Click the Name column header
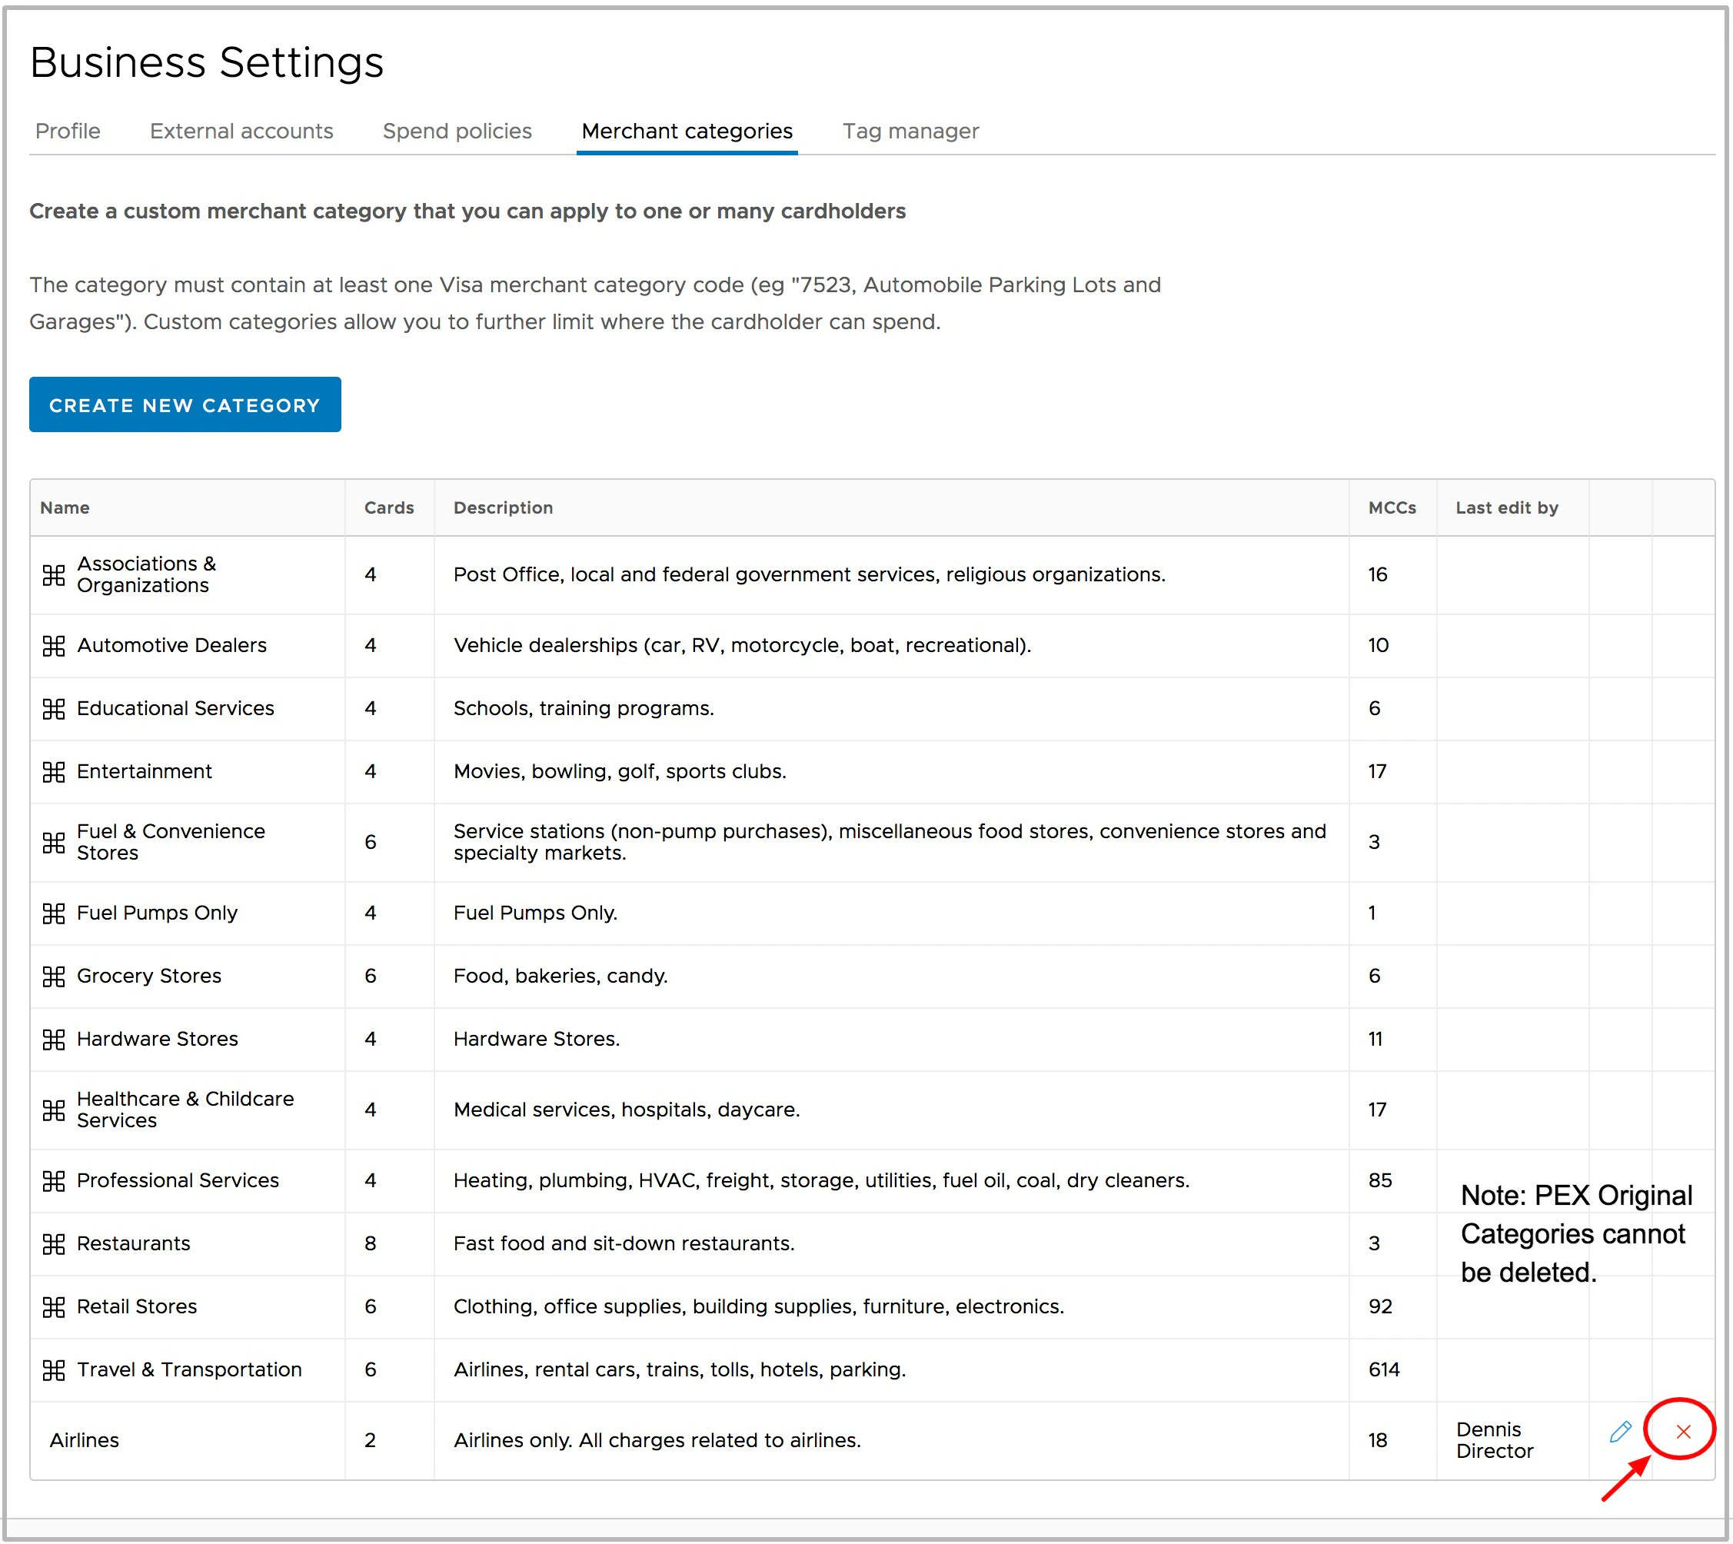Screen dimensions: 1733x1544 click(65, 507)
